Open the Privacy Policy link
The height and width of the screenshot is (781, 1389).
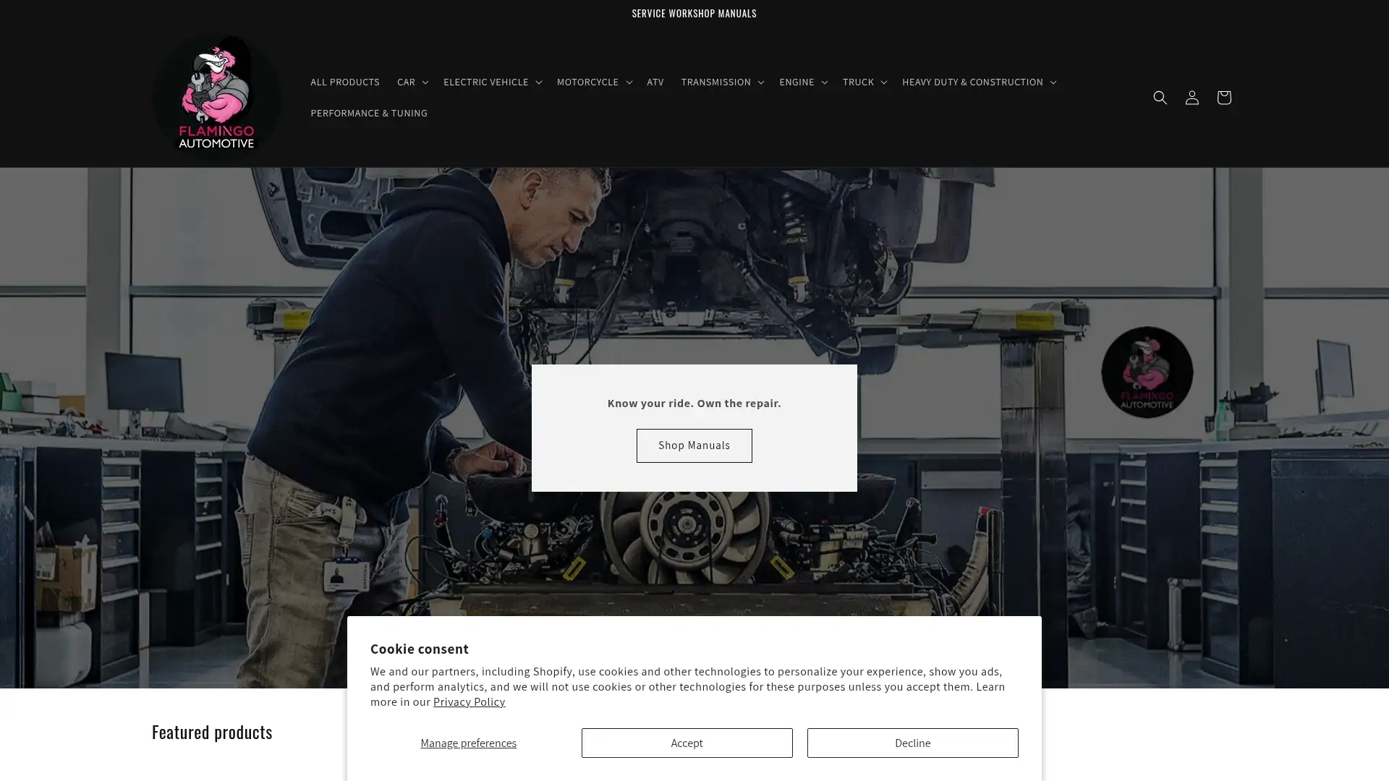click(469, 701)
